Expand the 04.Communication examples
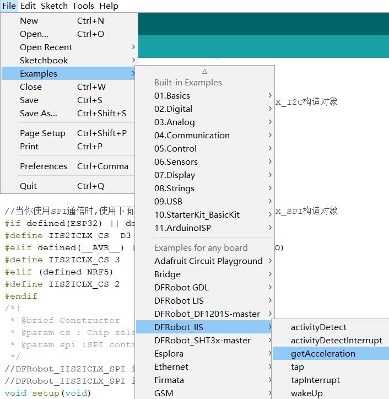Image resolution: width=389 pixels, height=399 pixels. [x=205, y=136]
